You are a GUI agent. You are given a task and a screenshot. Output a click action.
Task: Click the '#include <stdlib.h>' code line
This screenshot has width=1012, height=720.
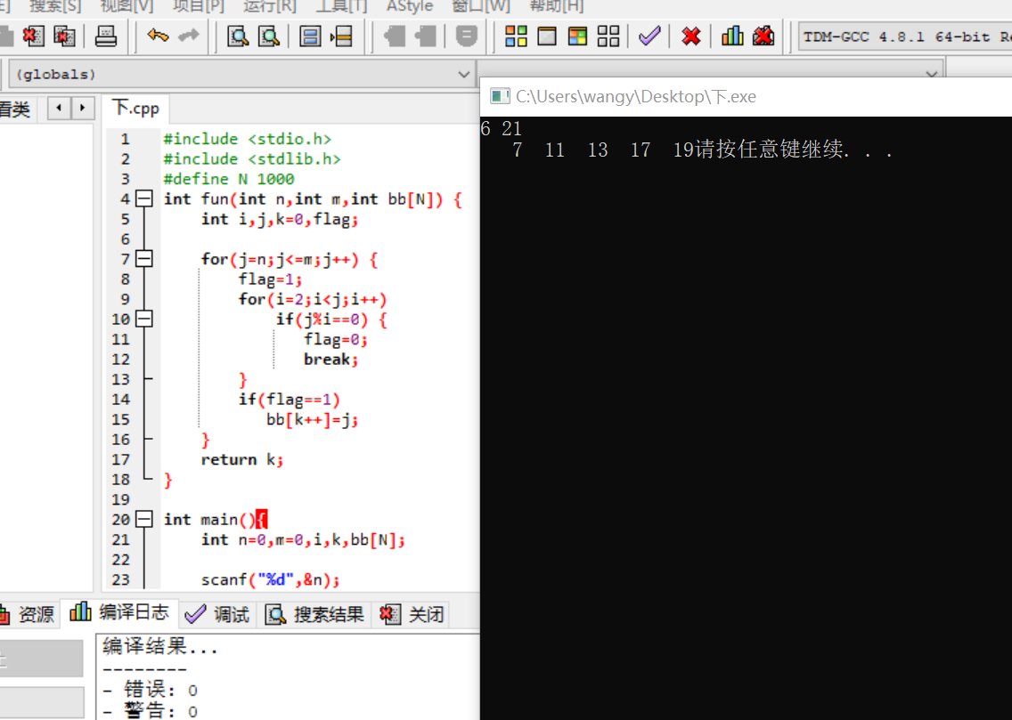point(252,158)
